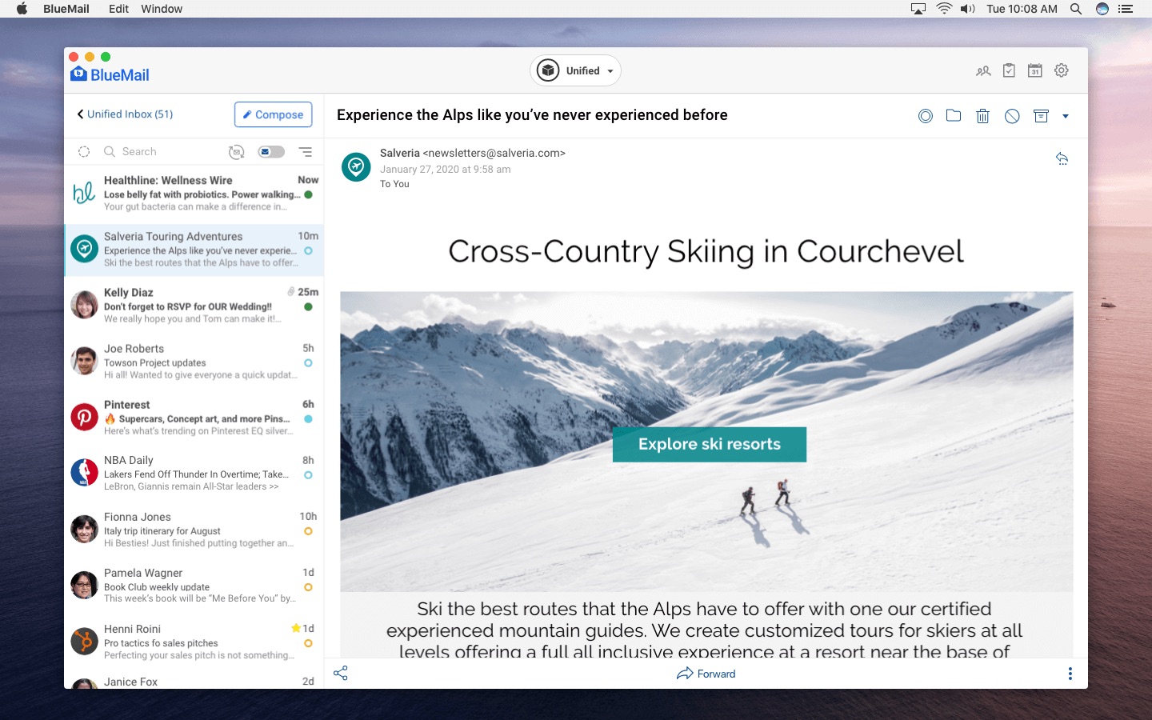
Task: Open the volume control menu bar icon
Action: coord(968,9)
